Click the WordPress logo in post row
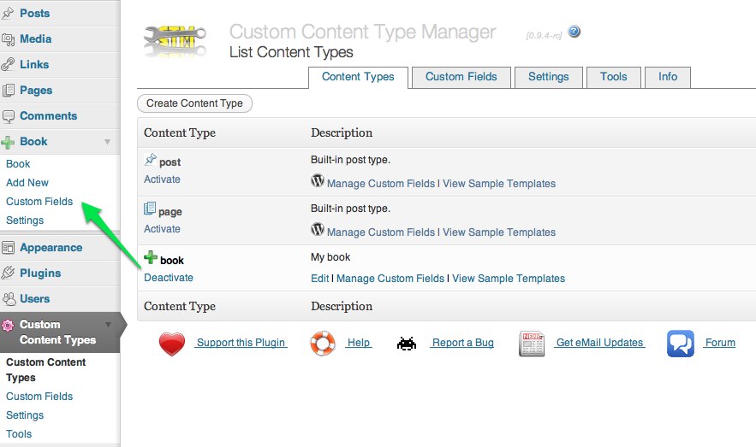The width and height of the screenshot is (756, 447). point(318,180)
